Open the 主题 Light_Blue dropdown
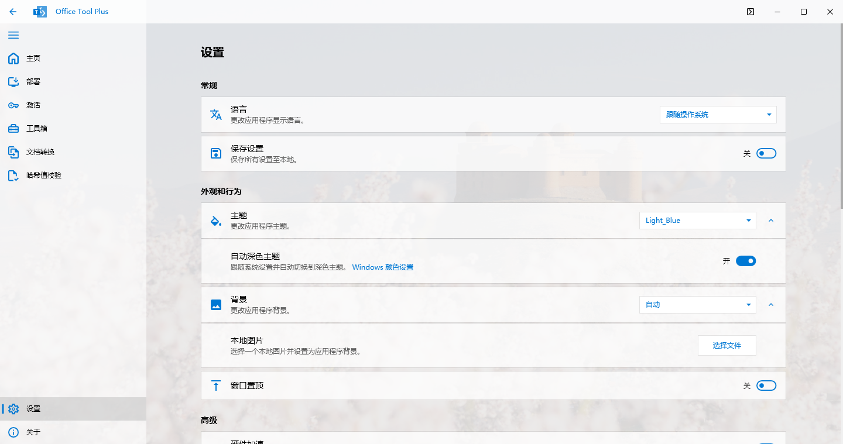Image resolution: width=843 pixels, height=444 pixels. click(x=697, y=221)
